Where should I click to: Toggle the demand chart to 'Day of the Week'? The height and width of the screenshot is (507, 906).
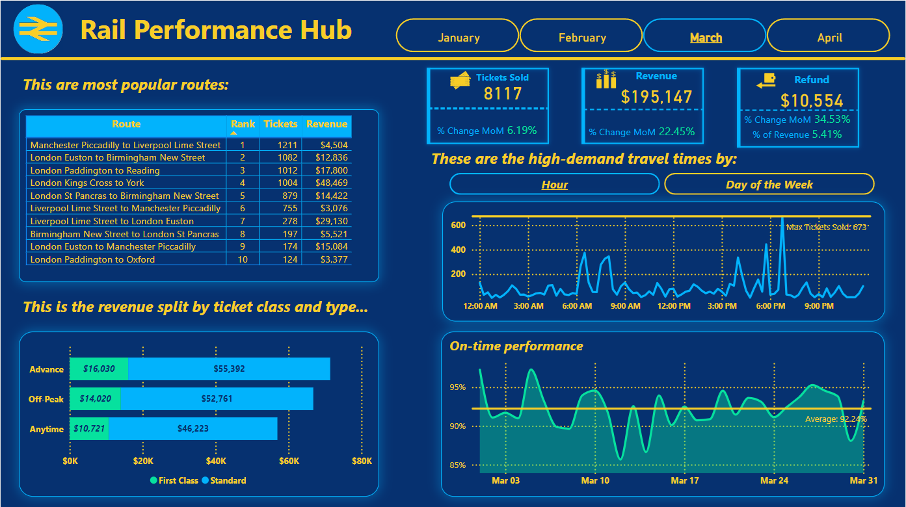769,184
